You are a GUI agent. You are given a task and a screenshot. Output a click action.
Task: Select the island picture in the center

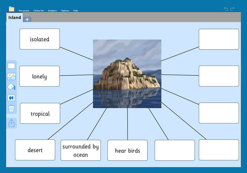127,74
